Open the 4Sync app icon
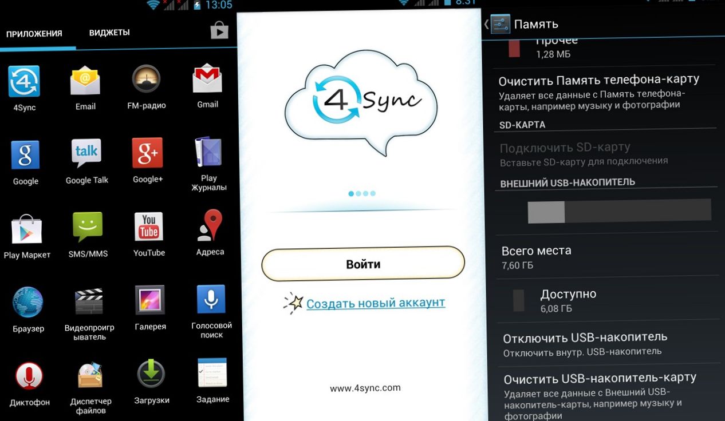 coord(24,82)
